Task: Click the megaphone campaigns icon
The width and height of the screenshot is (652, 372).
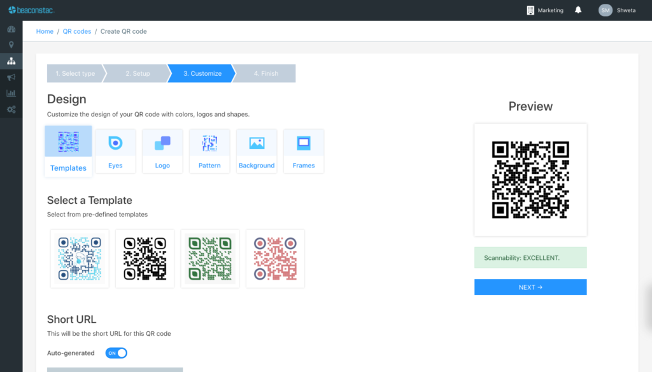Action: click(x=11, y=77)
